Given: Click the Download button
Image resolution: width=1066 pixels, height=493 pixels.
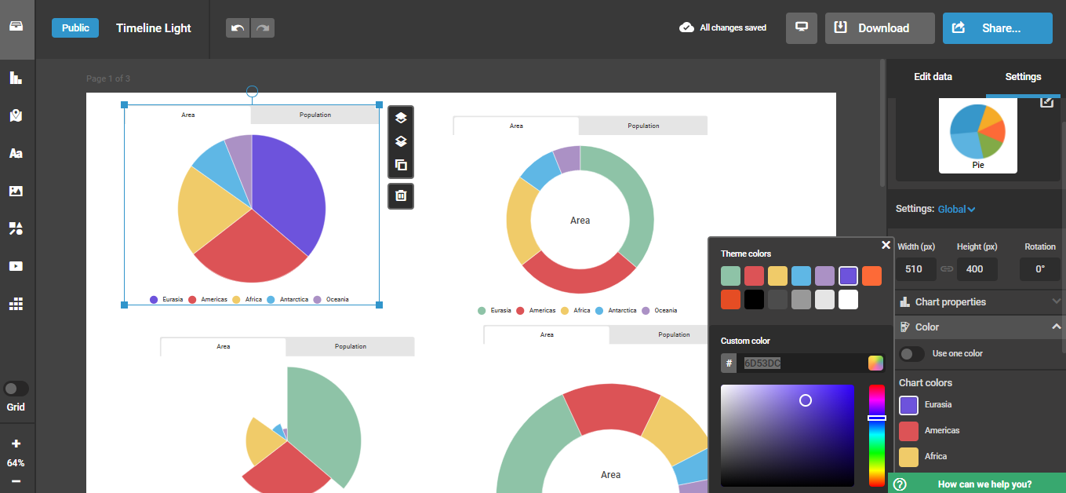Looking at the screenshot, I should click(880, 27).
